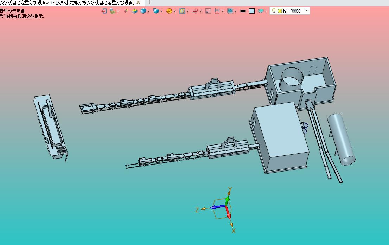The width and height of the screenshot is (389, 245).
Task: Open the 图层0000 layer dropdown list
Action: coord(306,11)
